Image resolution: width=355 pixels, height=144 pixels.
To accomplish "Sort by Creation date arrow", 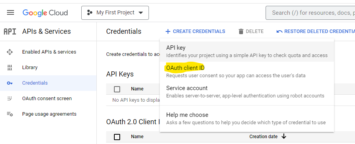I will [284, 136].
